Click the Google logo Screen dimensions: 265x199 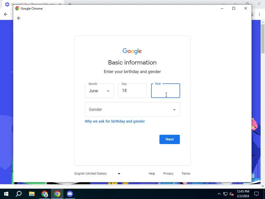pyautogui.click(x=132, y=51)
